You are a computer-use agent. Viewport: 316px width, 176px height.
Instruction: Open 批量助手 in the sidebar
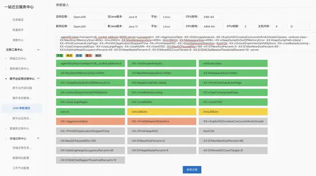click(18, 30)
